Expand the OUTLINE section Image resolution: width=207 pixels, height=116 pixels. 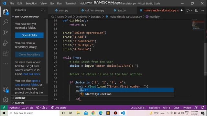pos(29,98)
